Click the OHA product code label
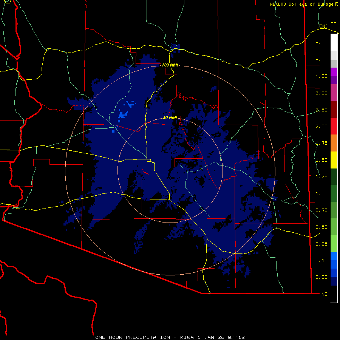Viewport: 340px width, 340px height. click(x=332, y=23)
